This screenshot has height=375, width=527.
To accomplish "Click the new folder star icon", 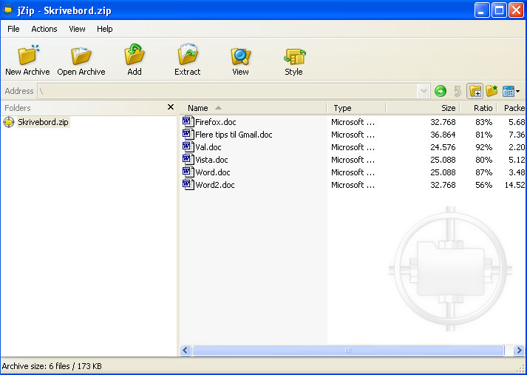I will (x=492, y=91).
